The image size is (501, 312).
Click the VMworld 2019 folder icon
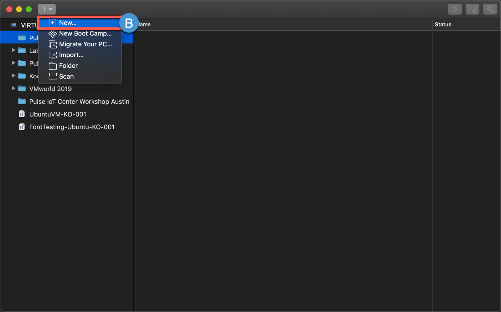click(x=22, y=89)
